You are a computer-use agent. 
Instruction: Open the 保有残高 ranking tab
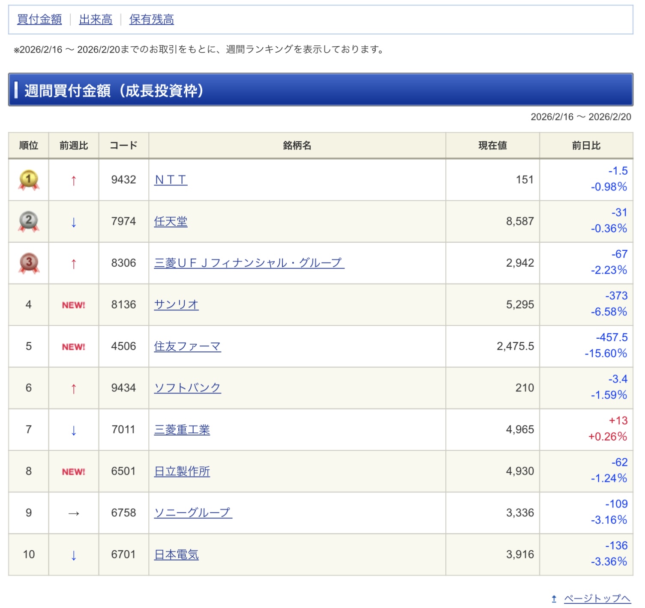152,20
